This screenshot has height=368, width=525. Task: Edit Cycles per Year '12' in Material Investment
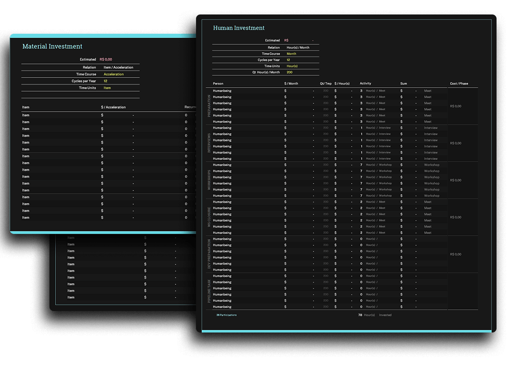(x=105, y=81)
